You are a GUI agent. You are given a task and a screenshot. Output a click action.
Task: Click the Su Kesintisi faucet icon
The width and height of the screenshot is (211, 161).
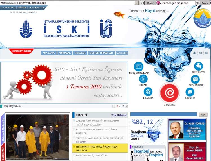(x=198, y=66)
